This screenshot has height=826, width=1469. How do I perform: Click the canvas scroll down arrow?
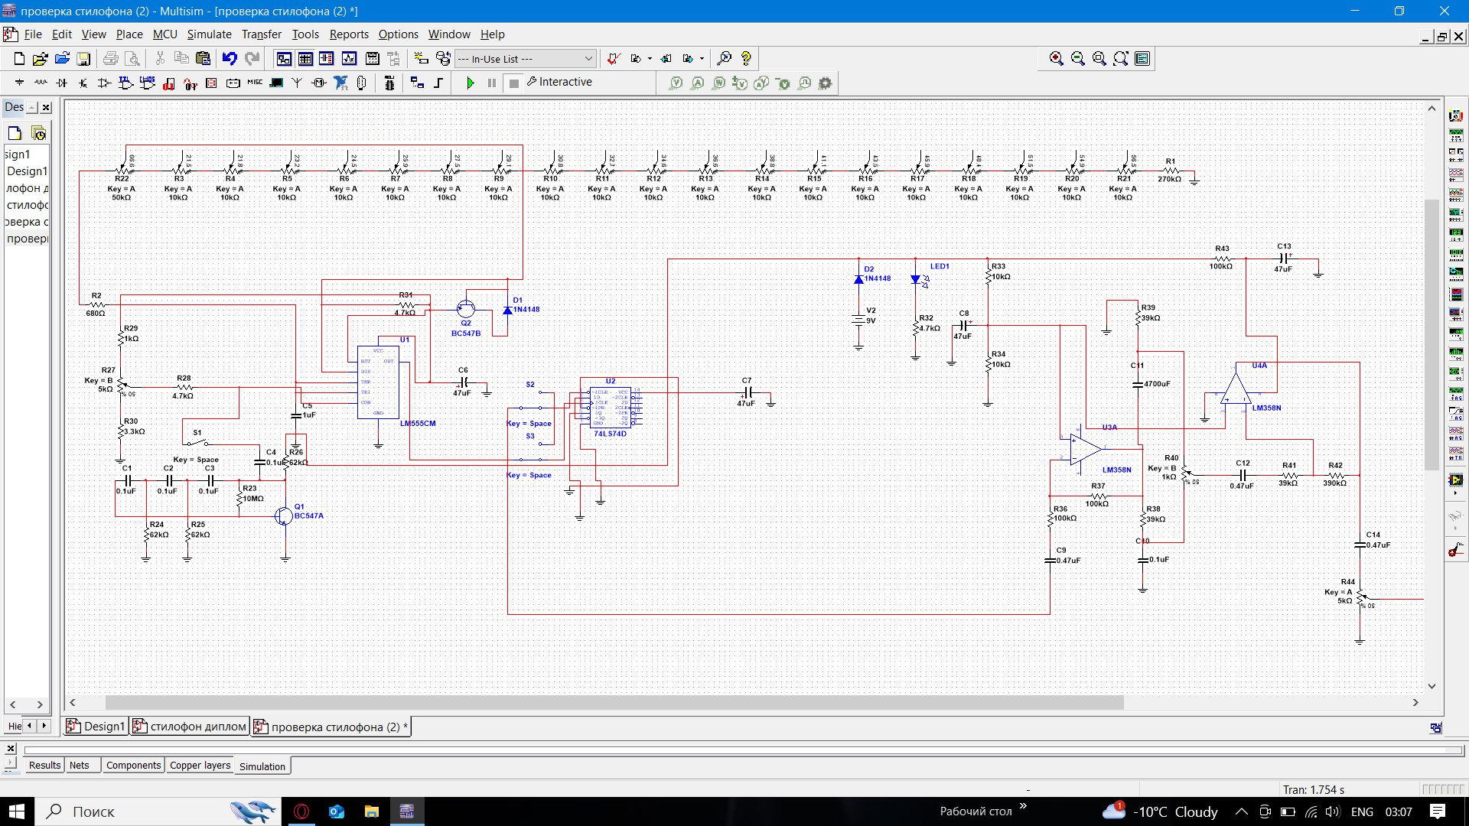1432,686
